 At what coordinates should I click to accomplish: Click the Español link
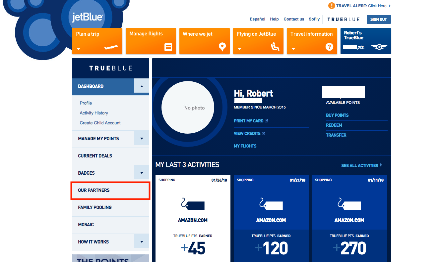pyautogui.click(x=258, y=19)
